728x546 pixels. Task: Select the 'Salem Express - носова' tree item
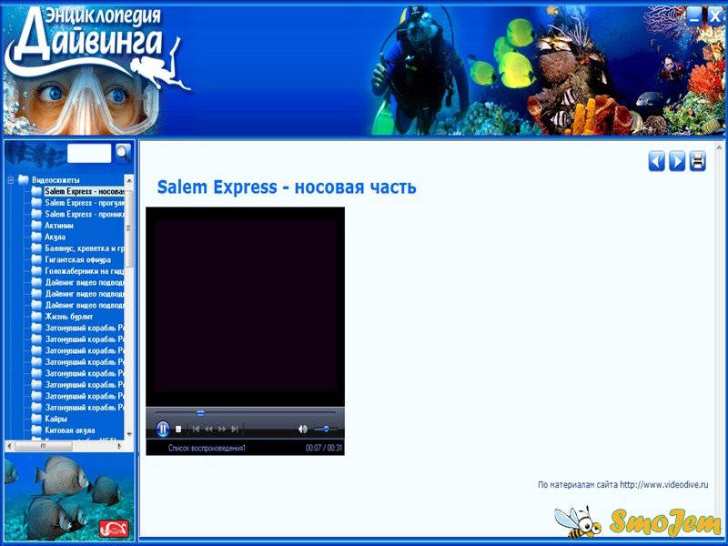[85, 191]
